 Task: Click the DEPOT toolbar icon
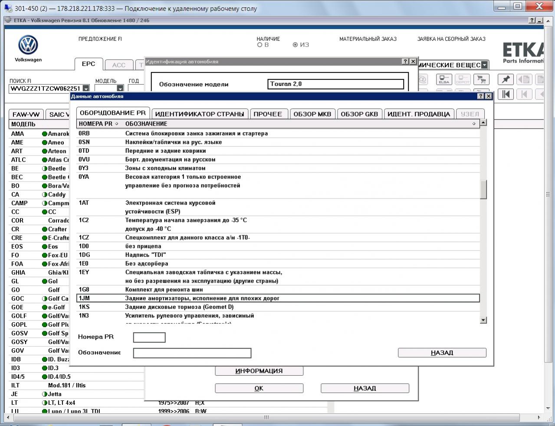coord(463,79)
